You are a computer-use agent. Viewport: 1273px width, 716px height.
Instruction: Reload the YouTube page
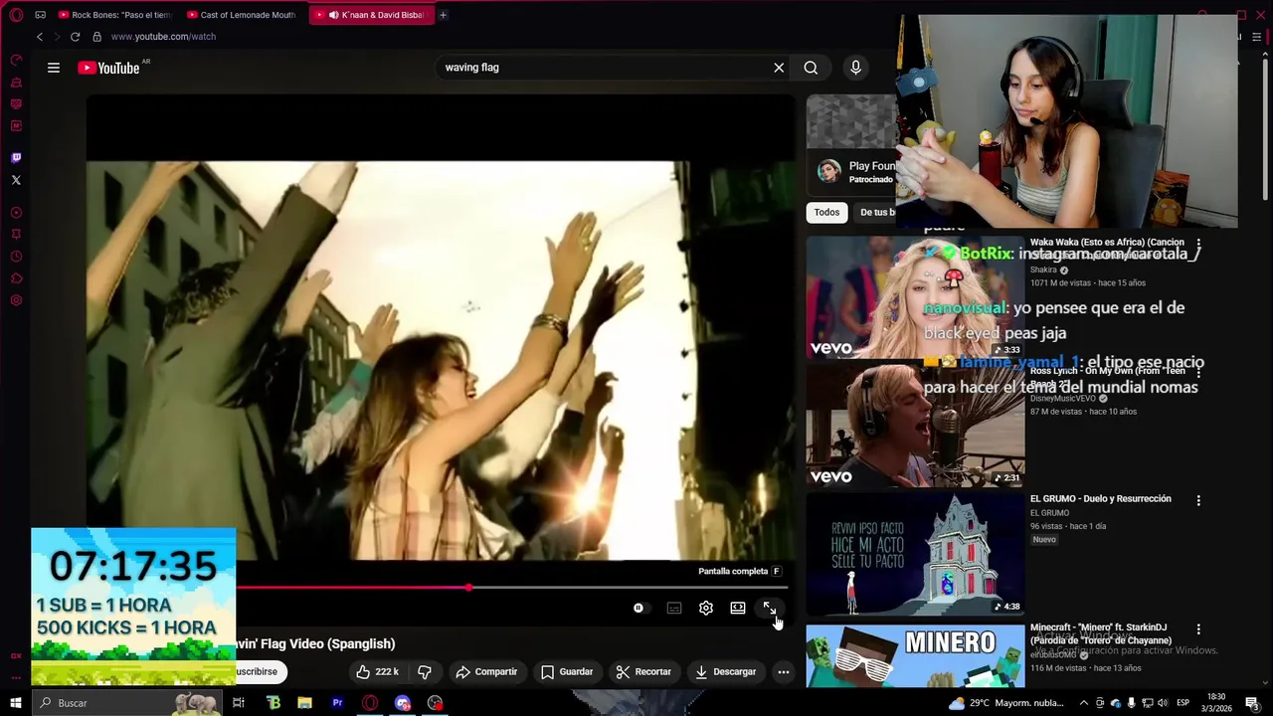click(x=75, y=37)
